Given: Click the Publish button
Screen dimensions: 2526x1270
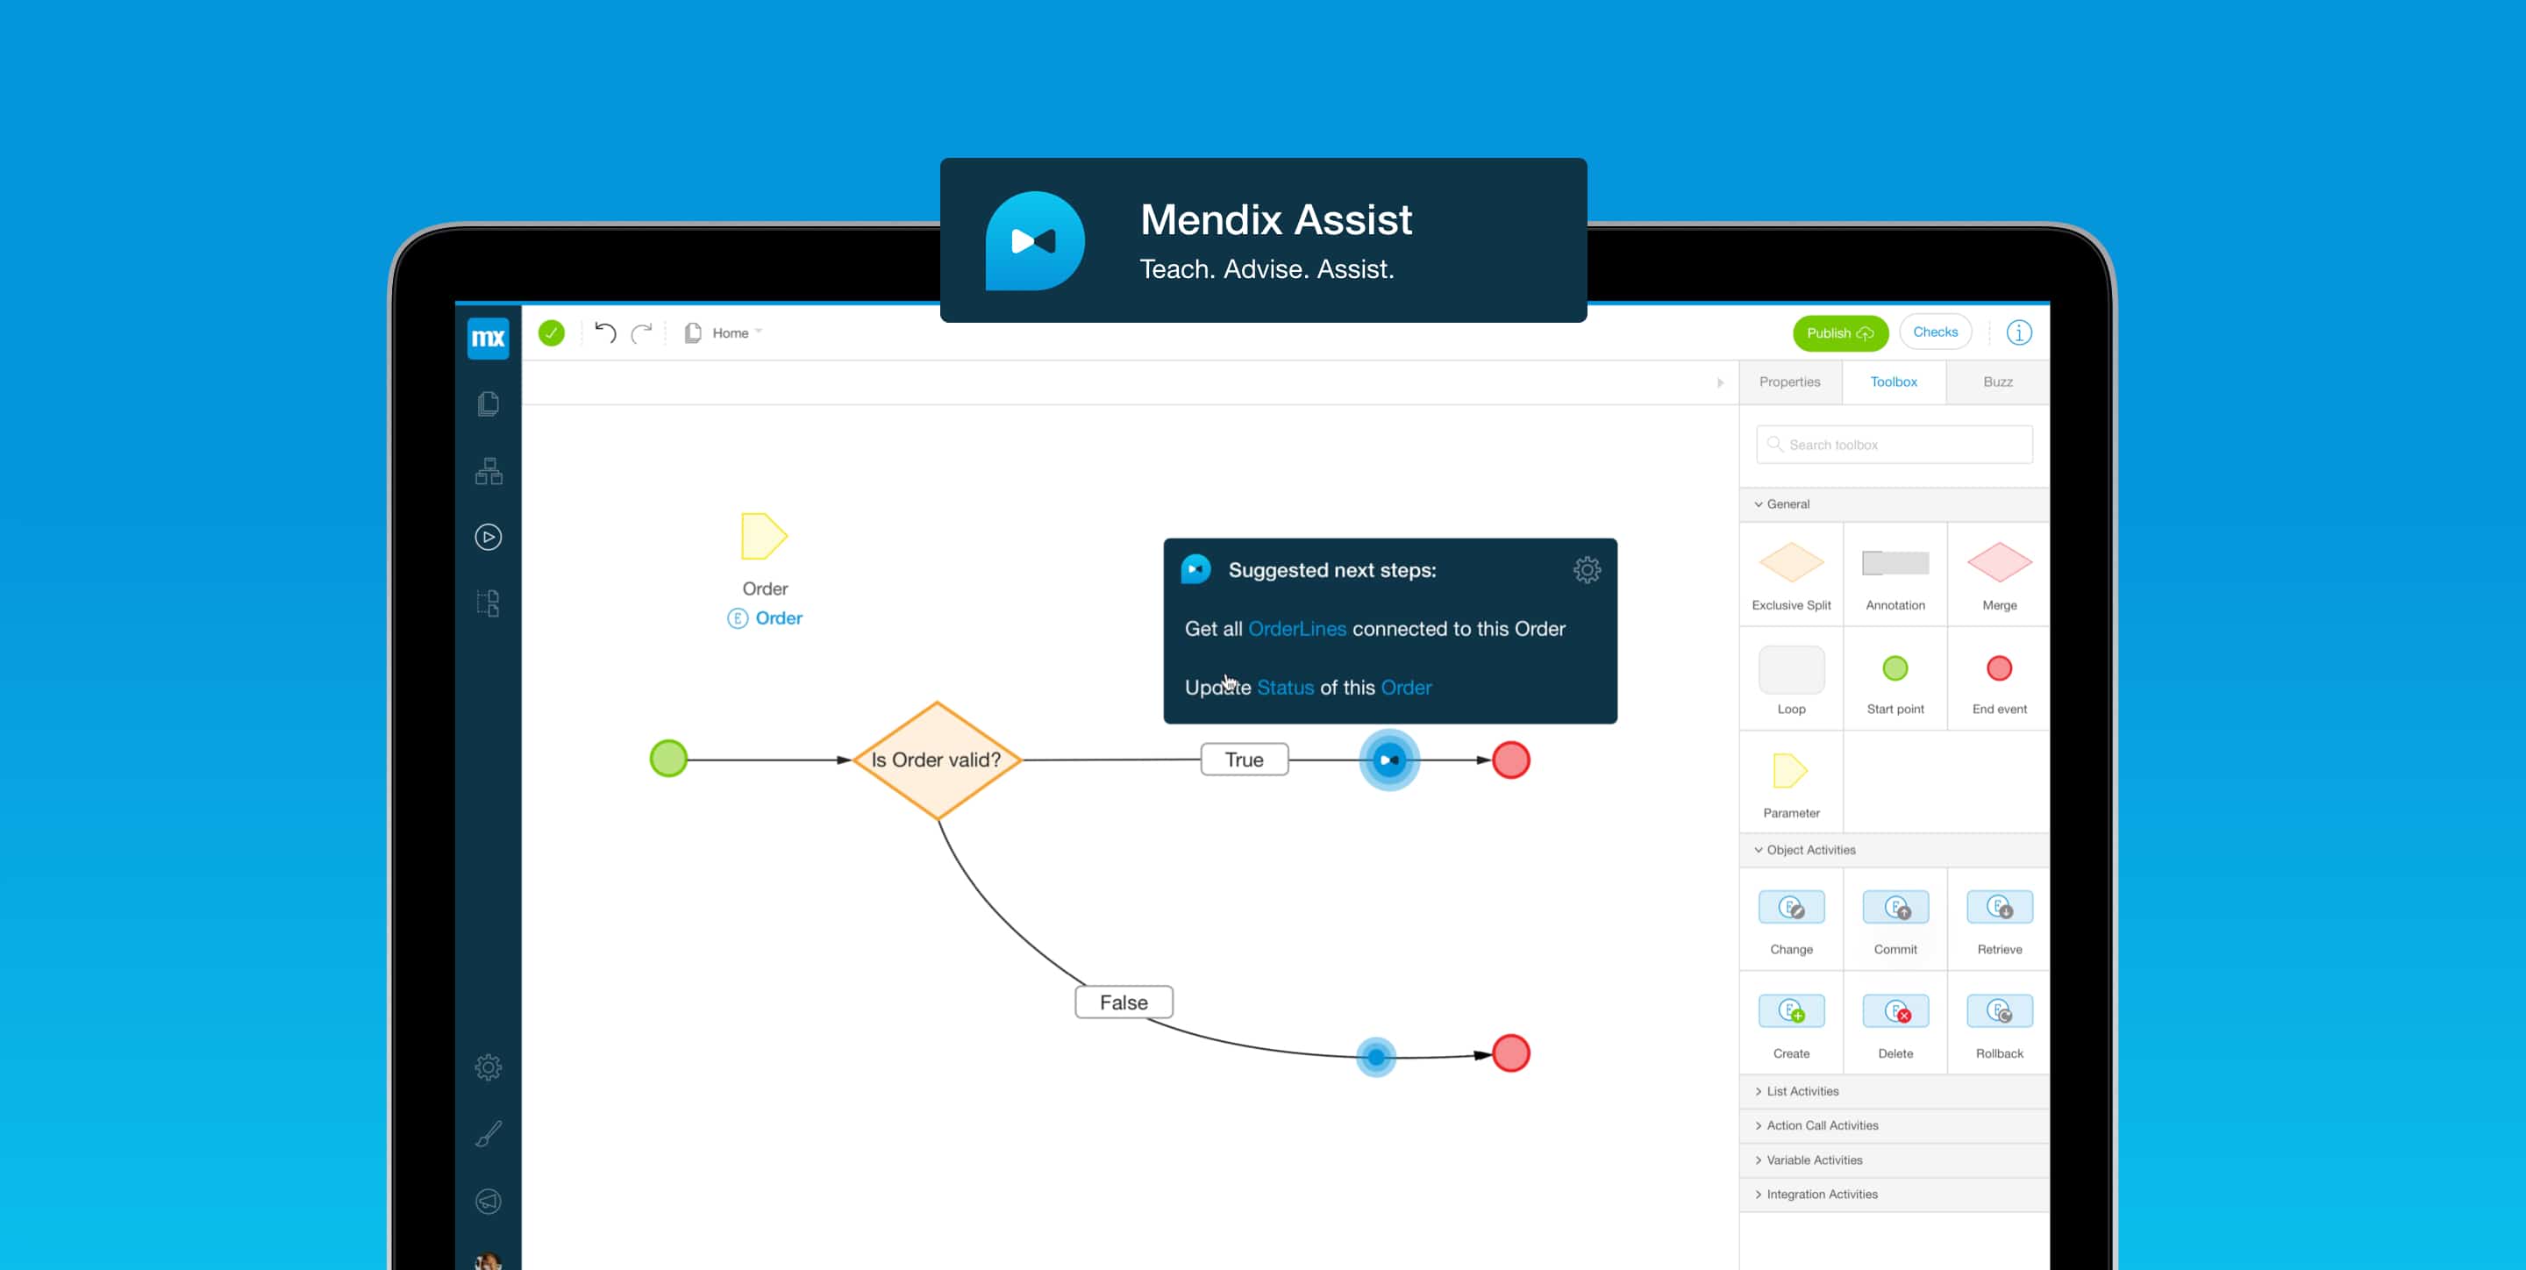Looking at the screenshot, I should click(1837, 332).
